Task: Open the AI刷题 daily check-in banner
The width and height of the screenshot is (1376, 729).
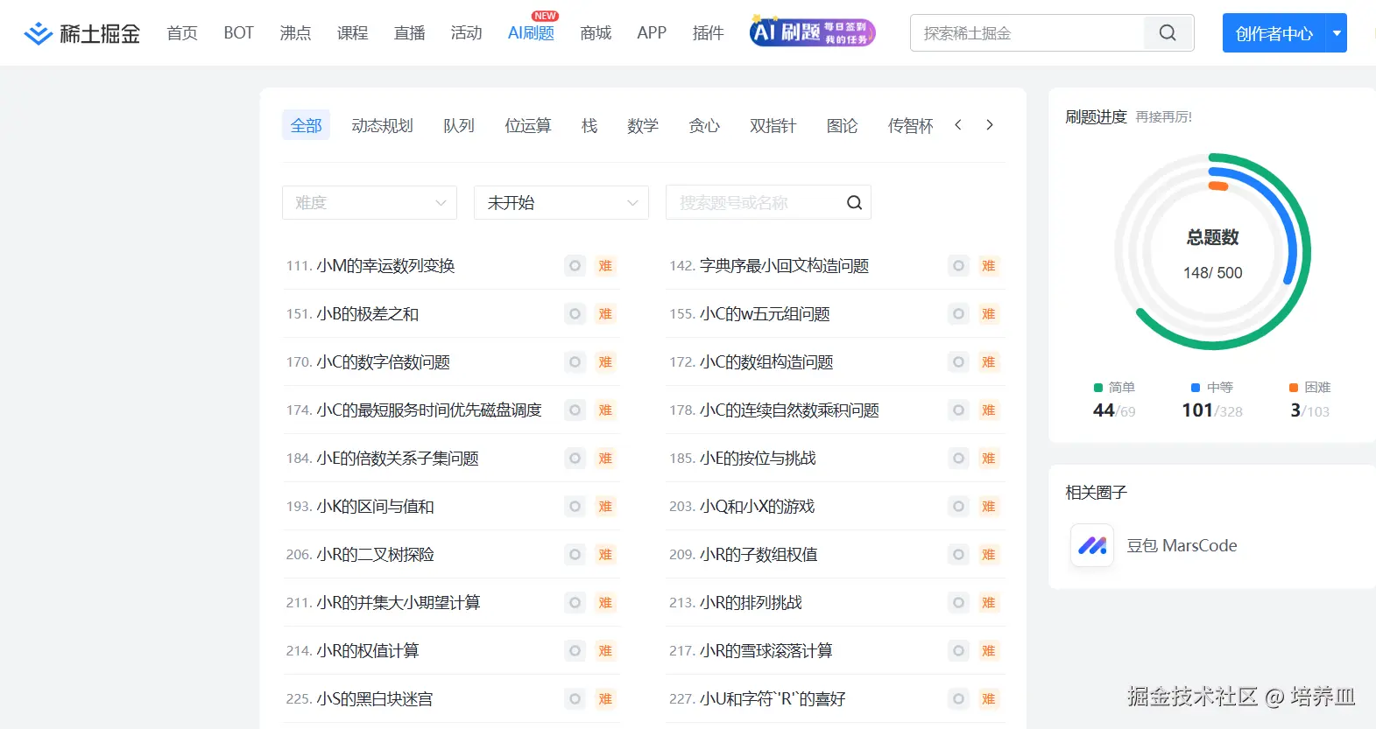Action: click(x=812, y=32)
